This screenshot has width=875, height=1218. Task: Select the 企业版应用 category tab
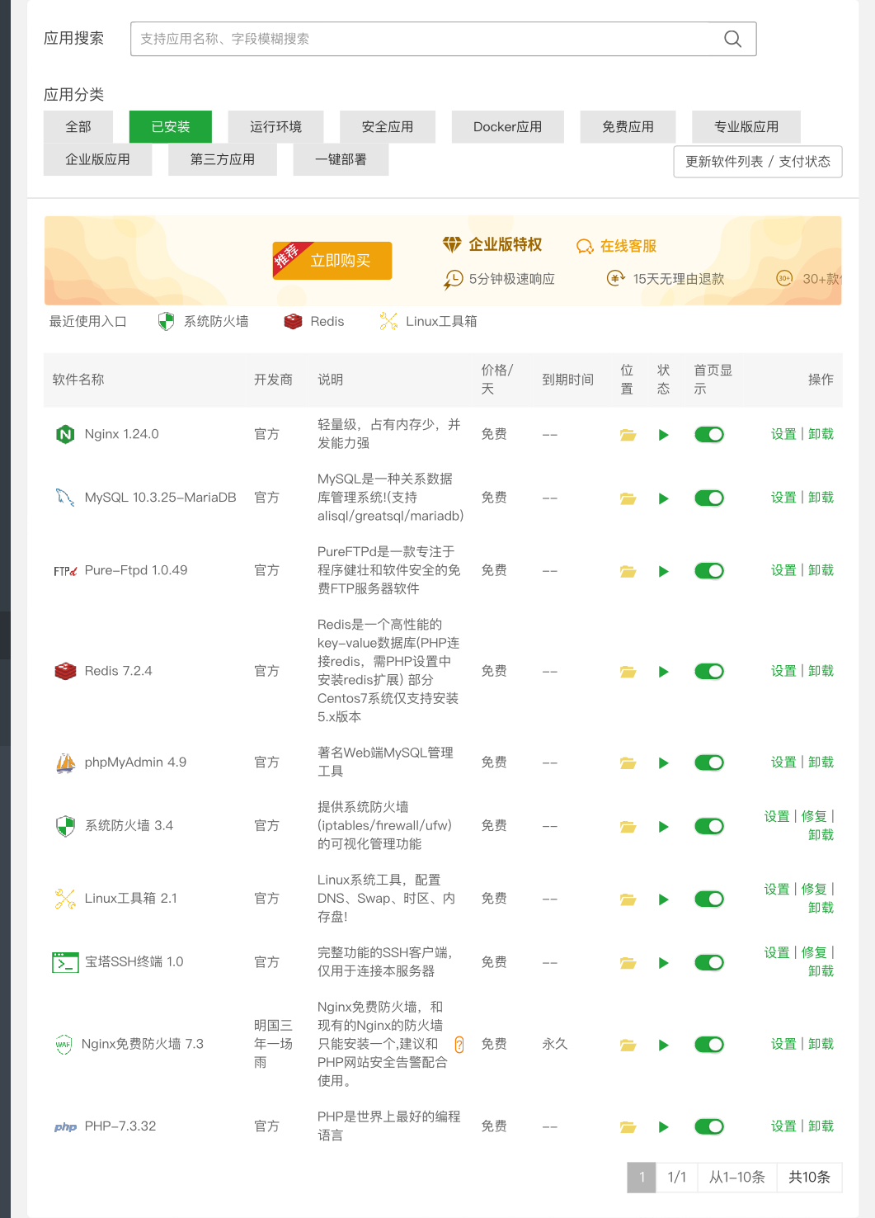[x=97, y=159]
